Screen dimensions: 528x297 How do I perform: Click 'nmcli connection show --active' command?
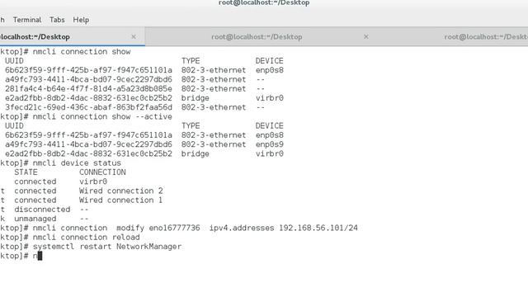(x=102, y=116)
